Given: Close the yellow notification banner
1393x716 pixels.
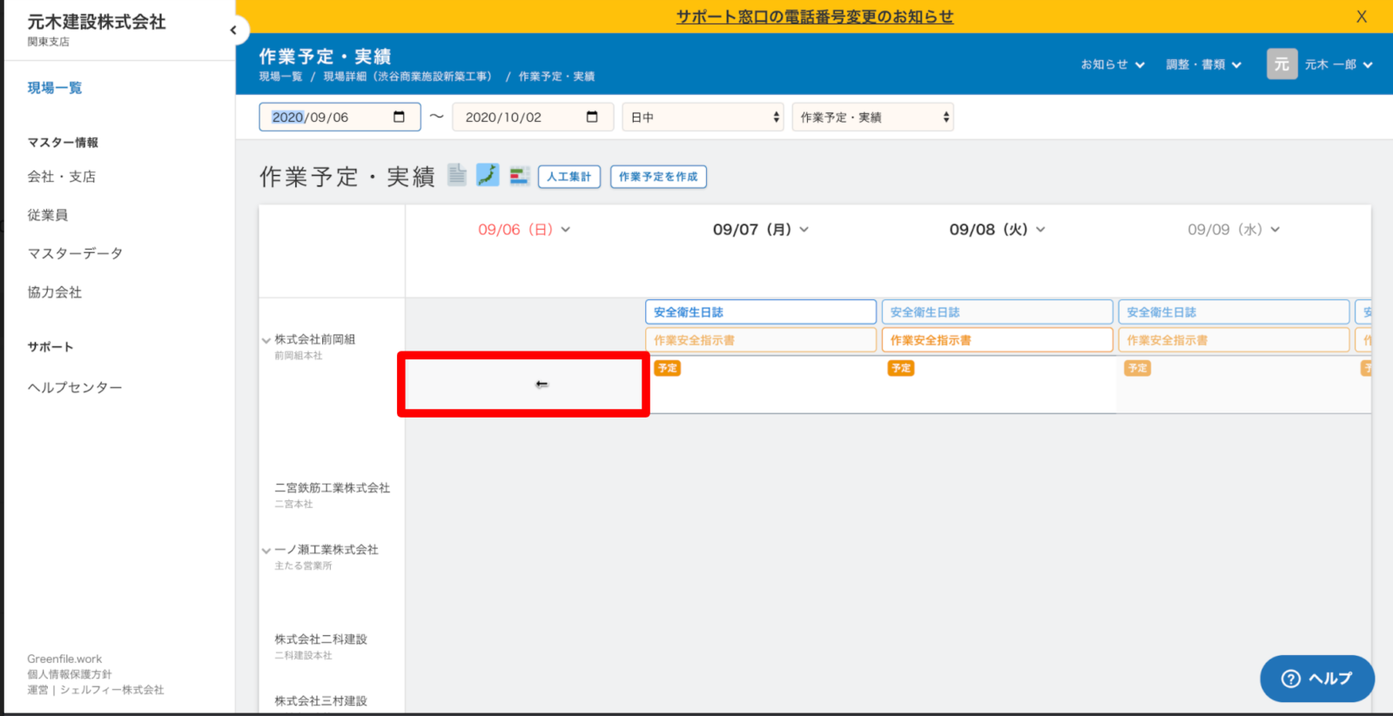Looking at the screenshot, I should [1362, 17].
